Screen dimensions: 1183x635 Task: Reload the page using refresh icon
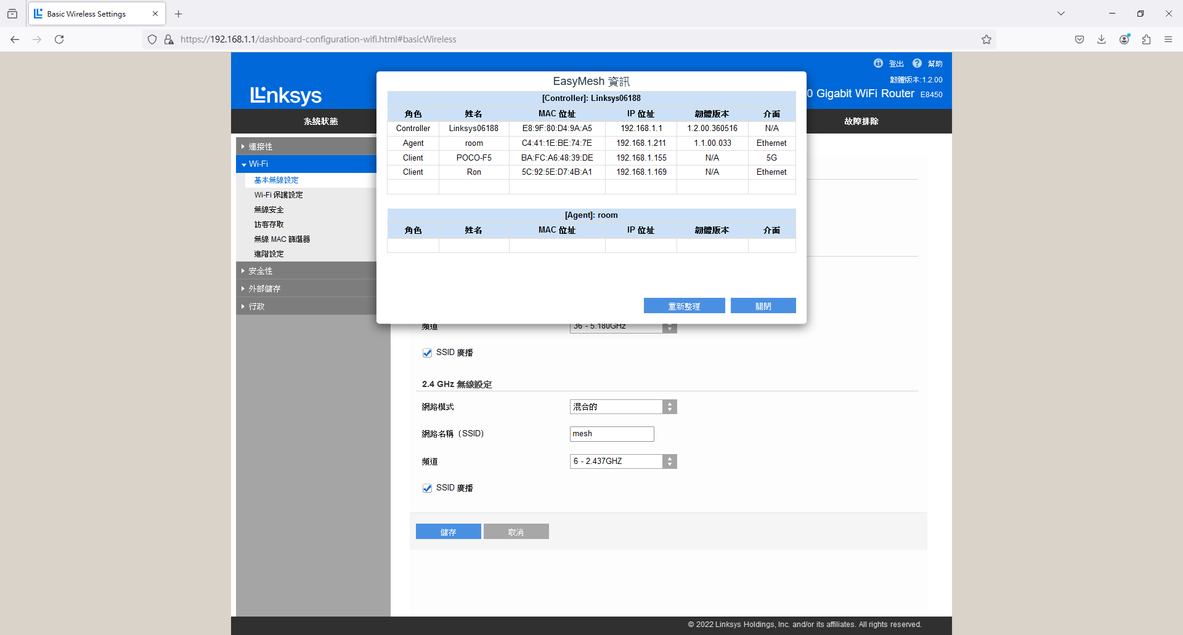click(x=59, y=39)
